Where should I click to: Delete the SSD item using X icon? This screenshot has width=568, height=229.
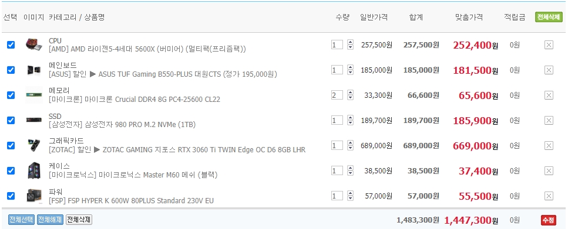pyautogui.click(x=549, y=120)
